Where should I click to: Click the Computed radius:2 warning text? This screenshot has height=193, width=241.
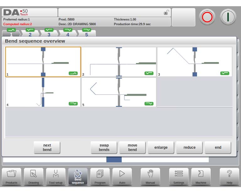[18, 24]
